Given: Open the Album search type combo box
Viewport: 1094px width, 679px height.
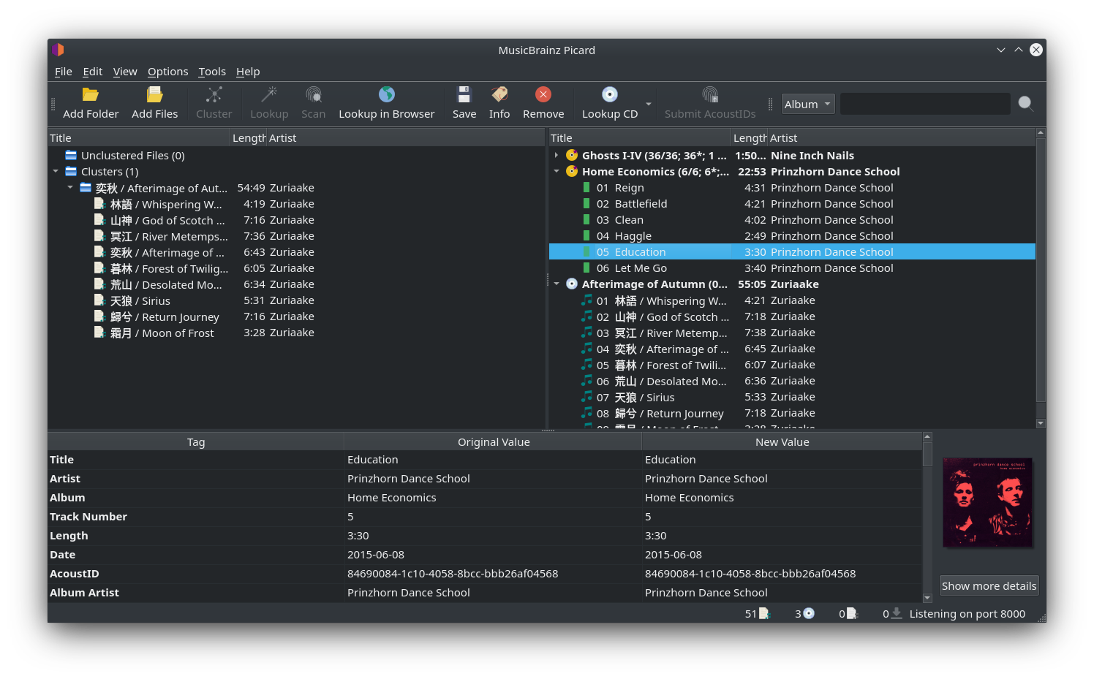Looking at the screenshot, I should pyautogui.click(x=808, y=104).
